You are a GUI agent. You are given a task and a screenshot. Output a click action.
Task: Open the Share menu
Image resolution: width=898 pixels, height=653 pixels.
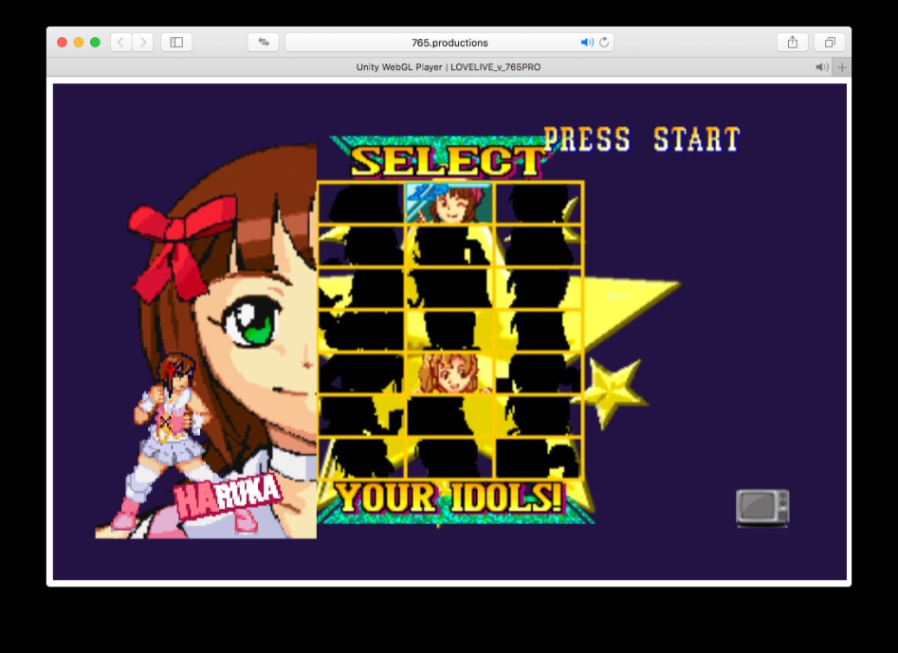792,42
